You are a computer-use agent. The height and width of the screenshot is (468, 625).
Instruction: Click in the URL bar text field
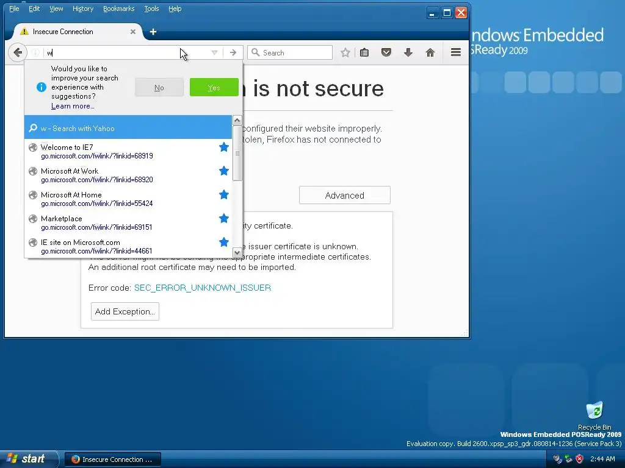(126, 52)
